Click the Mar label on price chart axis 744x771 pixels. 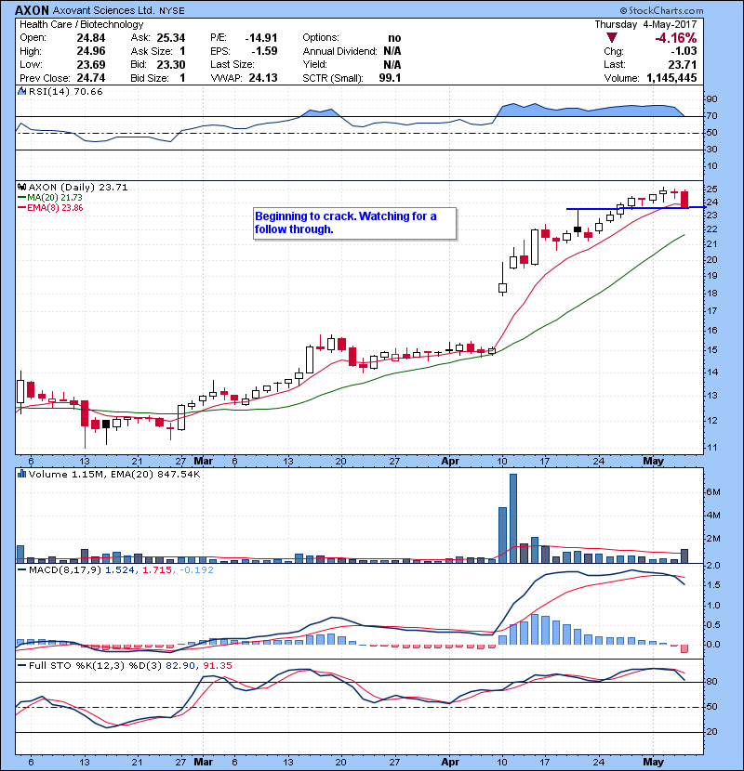click(x=204, y=462)
